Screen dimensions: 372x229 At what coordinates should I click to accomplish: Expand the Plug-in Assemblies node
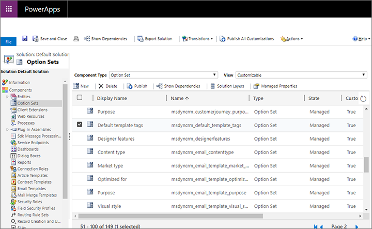tap(7, 130)
